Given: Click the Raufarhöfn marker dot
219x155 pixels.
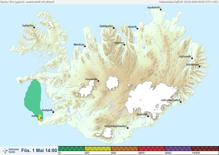Looking at the screenshot, I should pos(161,10).
